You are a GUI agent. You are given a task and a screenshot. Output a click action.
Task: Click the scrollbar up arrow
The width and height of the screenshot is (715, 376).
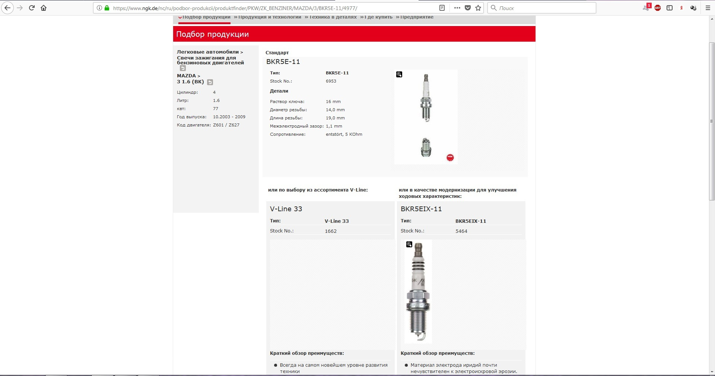(712, 19)
